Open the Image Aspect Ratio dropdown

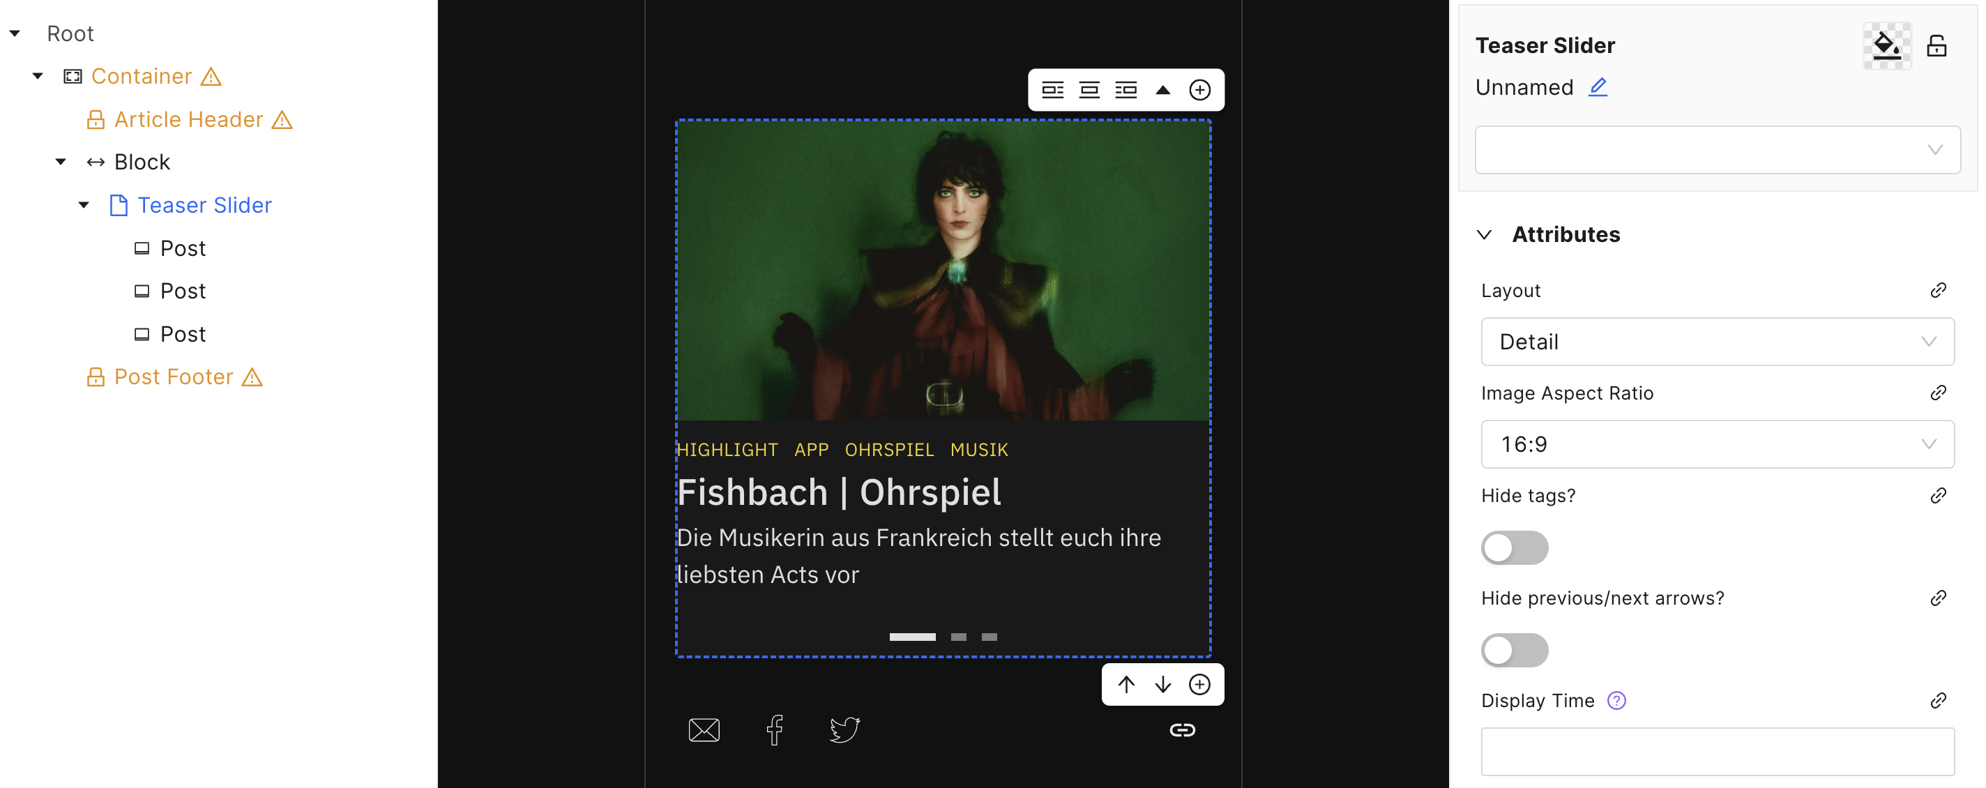[x=1717, y=444]
